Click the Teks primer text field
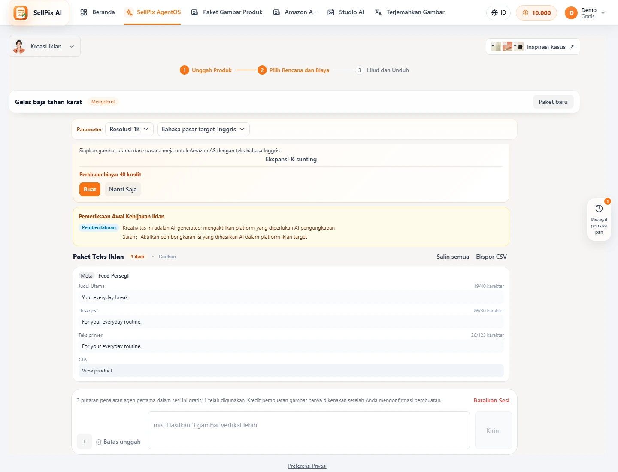 click(291, 346)
